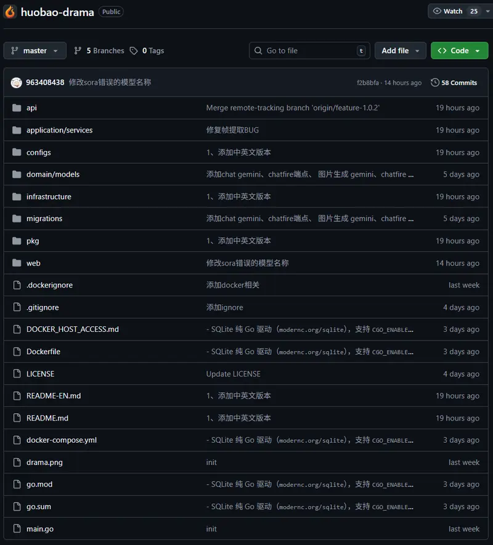The image size is (493, 545).
Task: Open the master branch selector dropdown
Action: click(35, 51)
